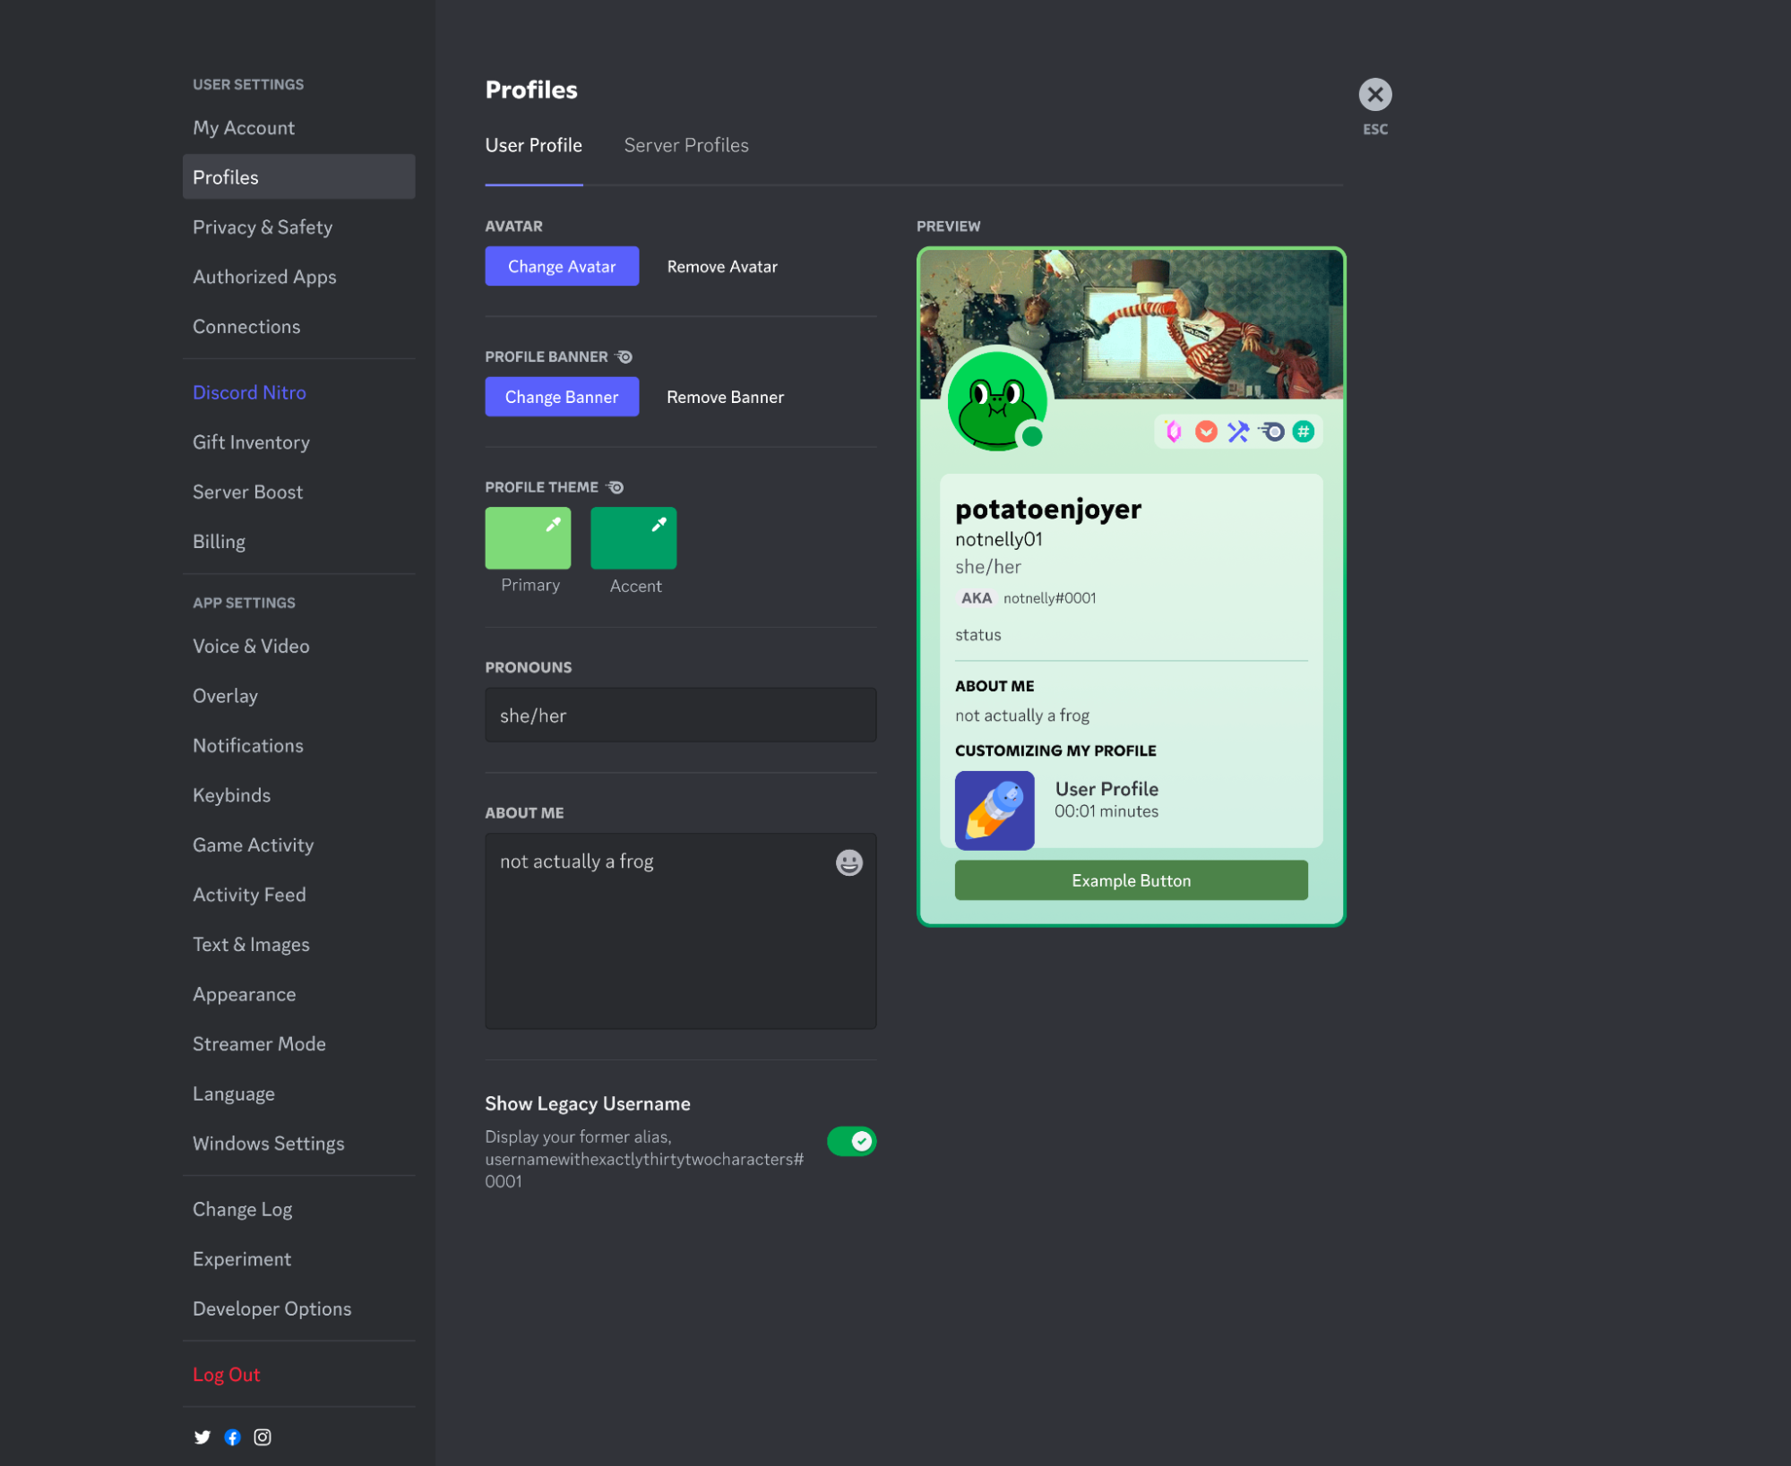Click the Nitro boost icon beside Profile Theme

pos(615,486)
